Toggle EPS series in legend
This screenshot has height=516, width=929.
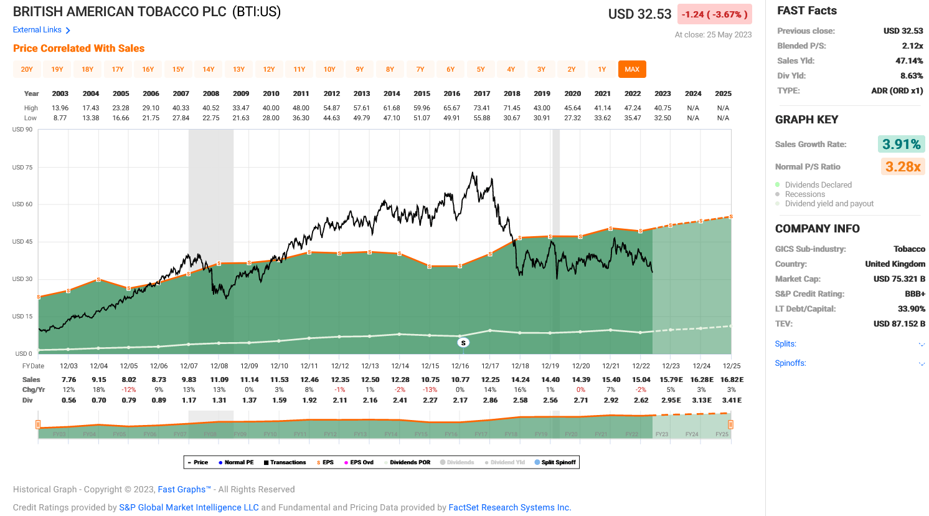pos(325,462)
